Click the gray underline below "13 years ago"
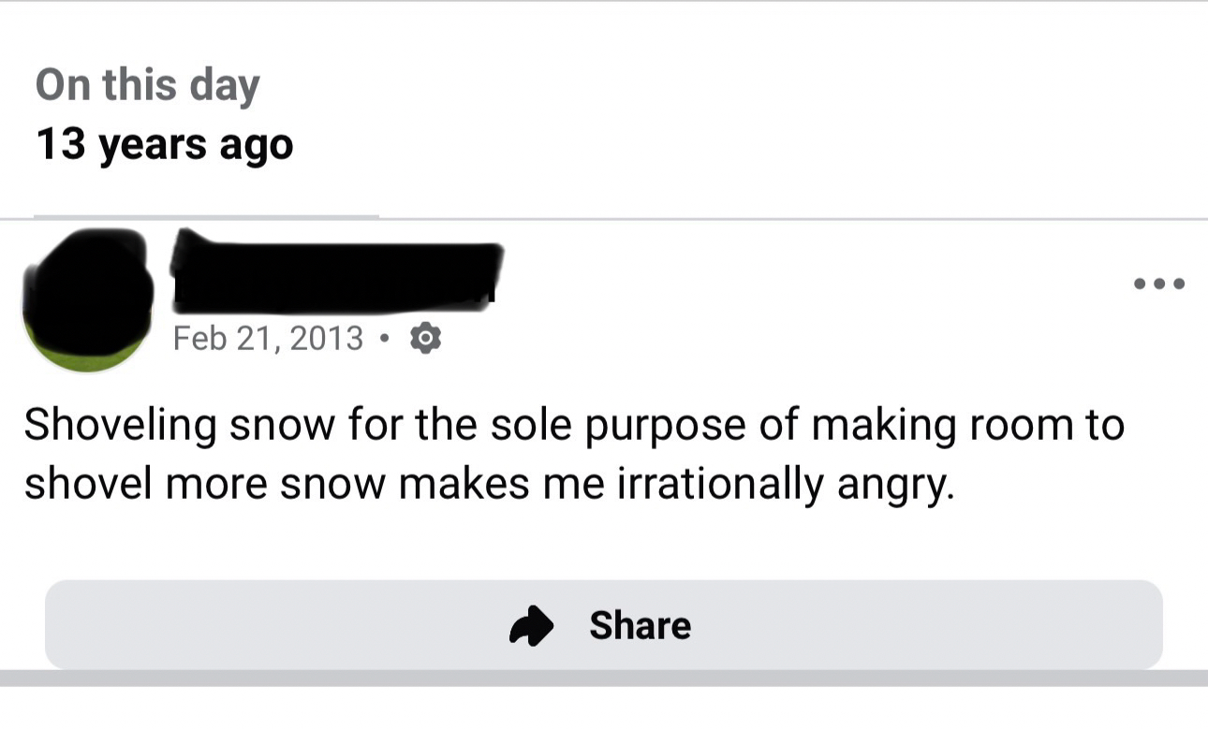The height and width of the screenshot is (729, 1208). point(206,216)
